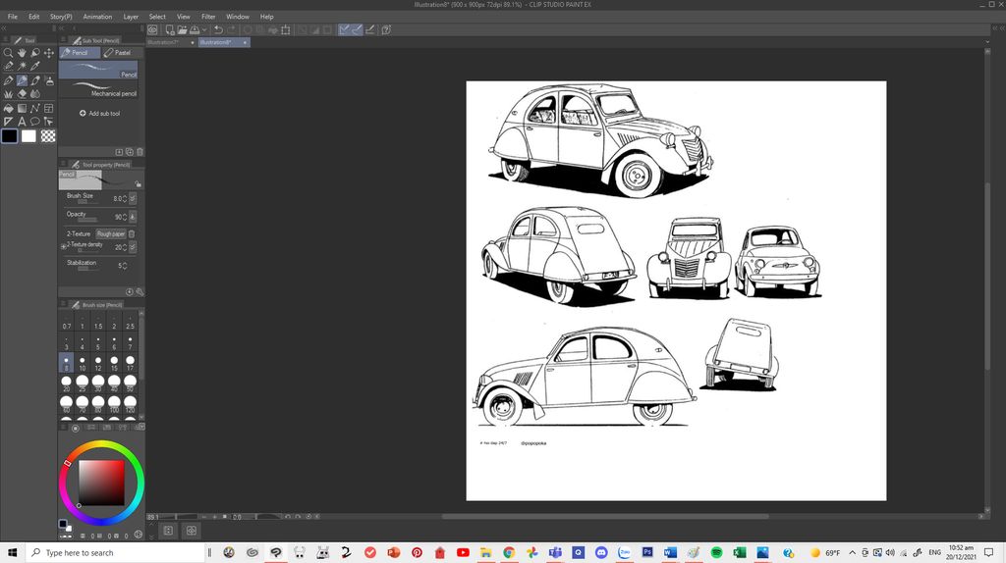Toggle the tool property lock icon
Image resolution: width=1006 pixels, height=563 pixels.
coord(138,183)
